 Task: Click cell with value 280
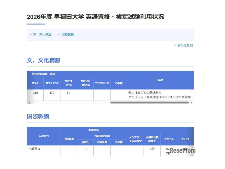(35, 95)
